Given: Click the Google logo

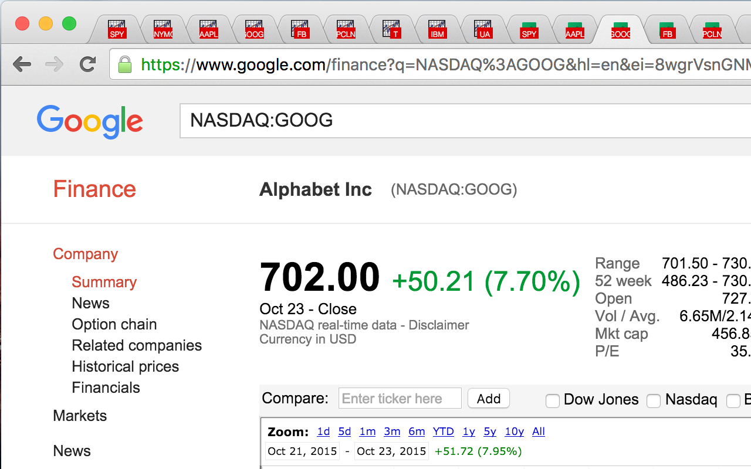Looking at the screenshot, I should pos(90,121).
